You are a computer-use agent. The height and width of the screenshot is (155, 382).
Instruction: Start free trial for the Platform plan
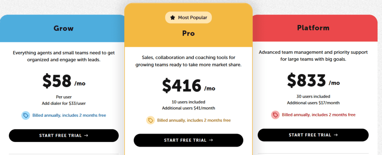click(x=313, y=135)
